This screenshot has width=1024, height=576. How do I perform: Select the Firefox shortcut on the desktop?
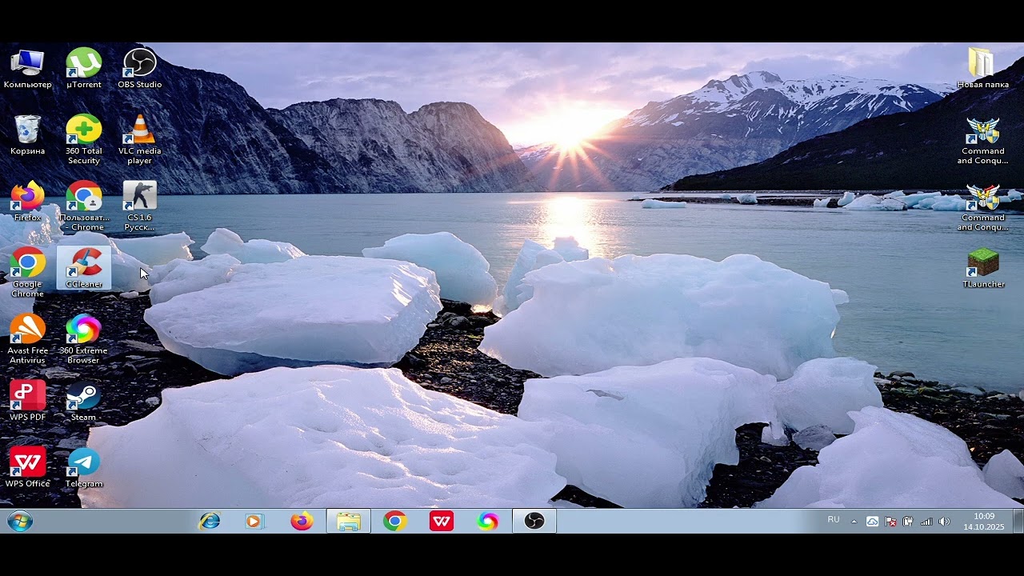[27, 202]
